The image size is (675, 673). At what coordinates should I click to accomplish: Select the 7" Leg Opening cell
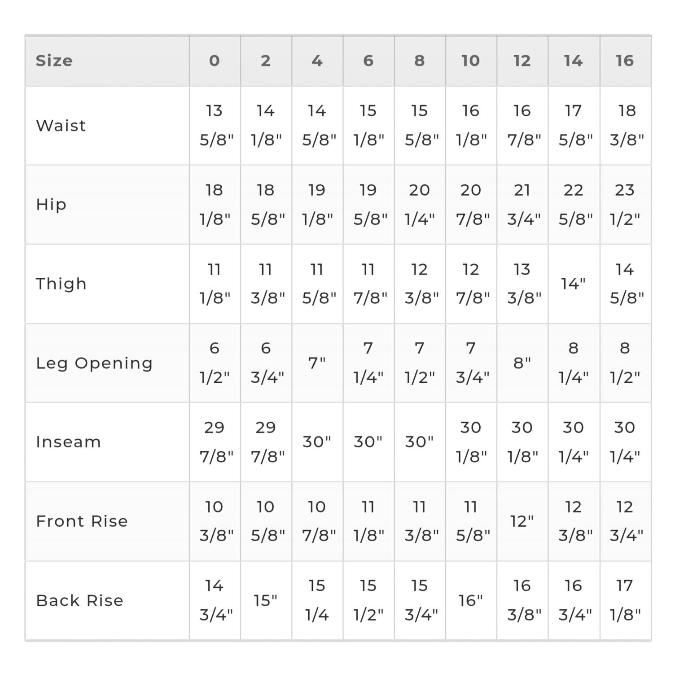(317, 363)
